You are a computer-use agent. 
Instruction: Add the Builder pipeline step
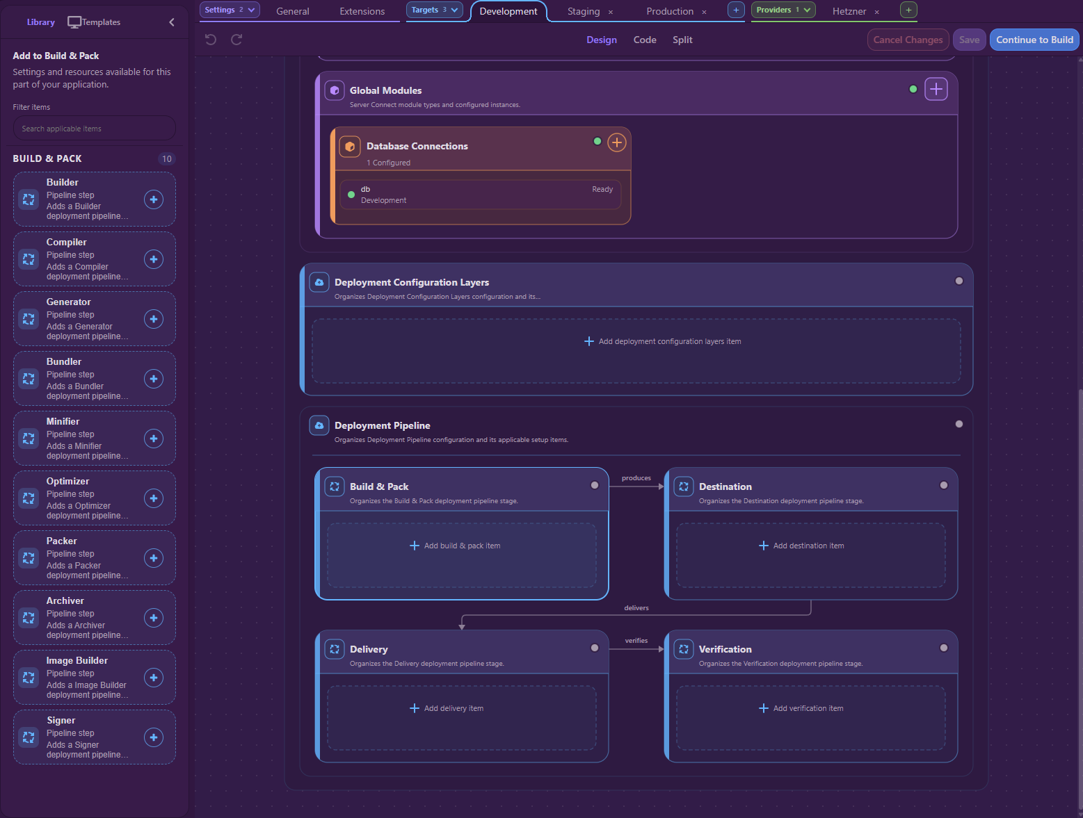[x=154, y=199]
